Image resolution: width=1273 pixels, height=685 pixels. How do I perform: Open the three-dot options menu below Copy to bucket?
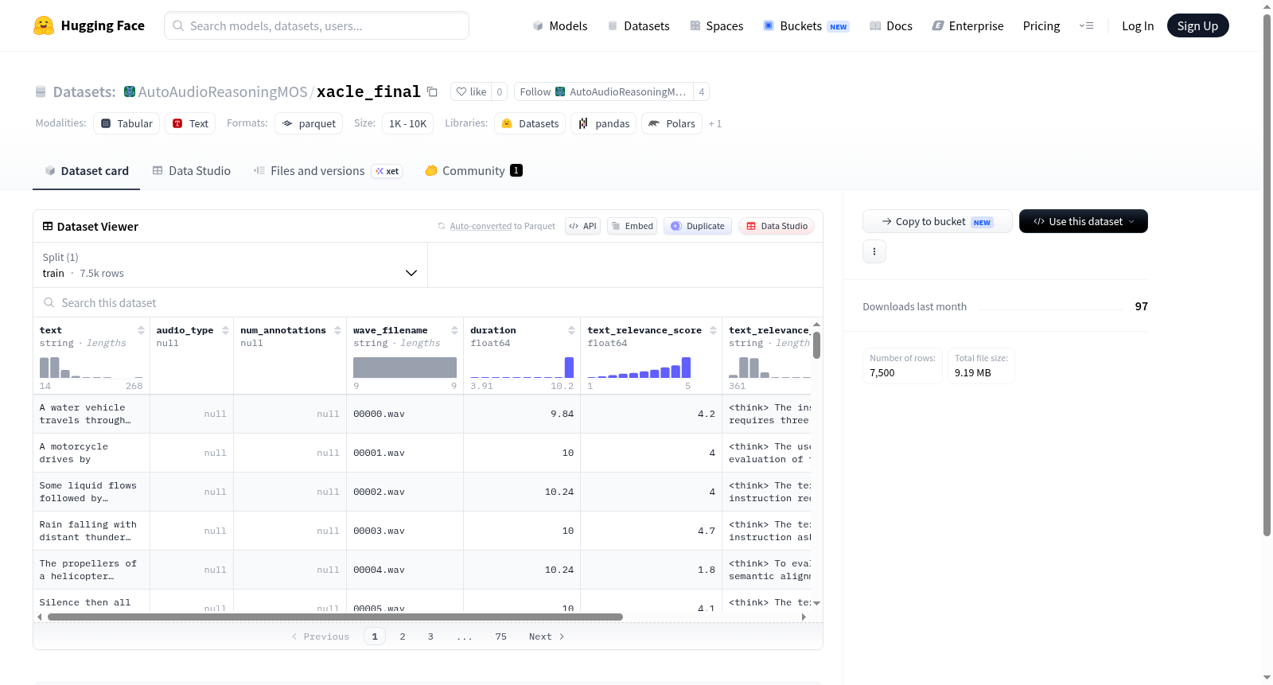[x=874, y=251]
